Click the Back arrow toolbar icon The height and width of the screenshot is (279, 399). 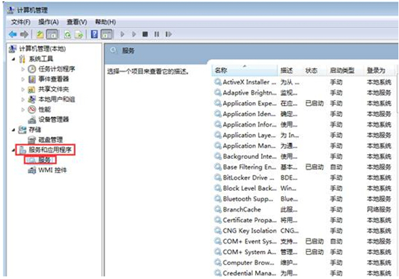point(12,34)
